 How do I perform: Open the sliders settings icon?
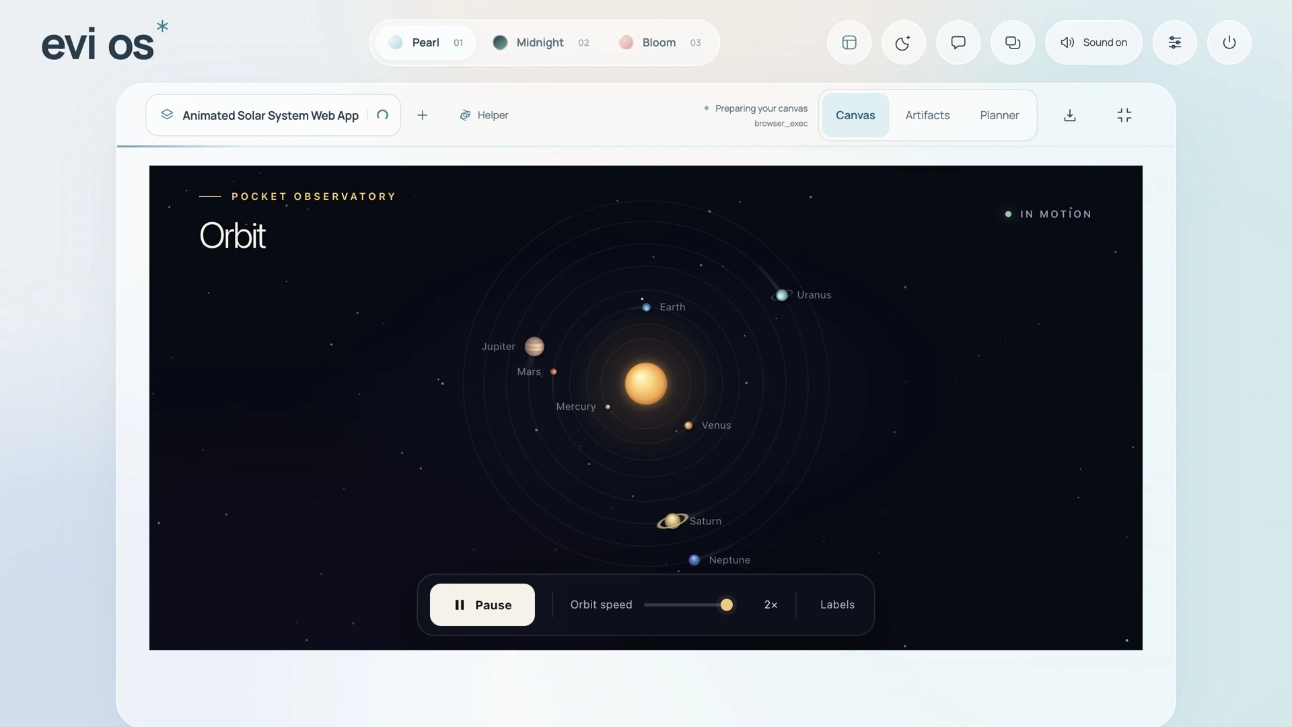tap(1175, 42)
